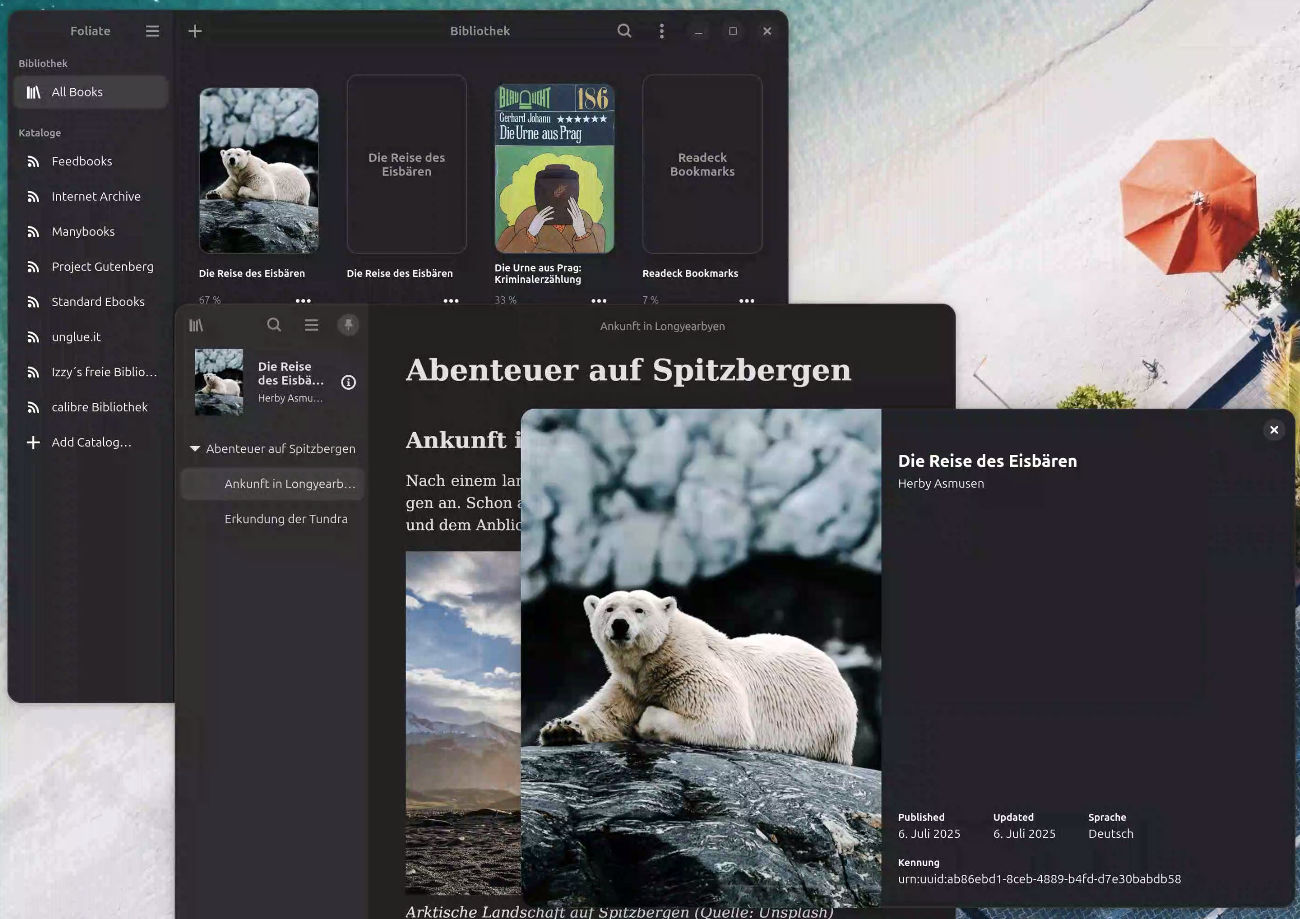
Task: Click Add Catalog… button
Action: tap(90, 442)
